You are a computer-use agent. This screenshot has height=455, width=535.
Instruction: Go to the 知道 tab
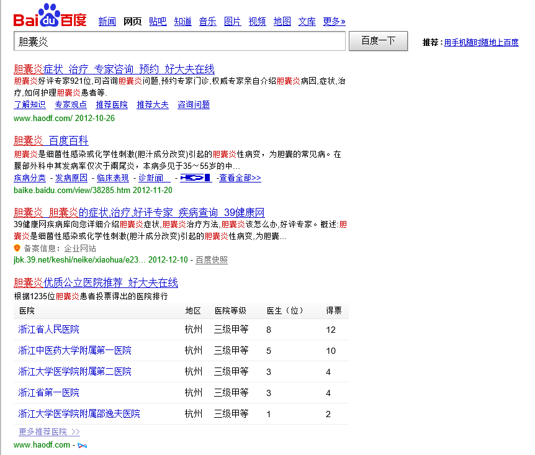182,22
